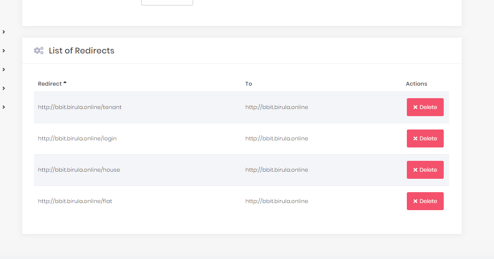The width and height of the screenshot is (494, 259).
Task: Select the bbit.birula.online/login redirect URL
Action: (x=77, y=138)
